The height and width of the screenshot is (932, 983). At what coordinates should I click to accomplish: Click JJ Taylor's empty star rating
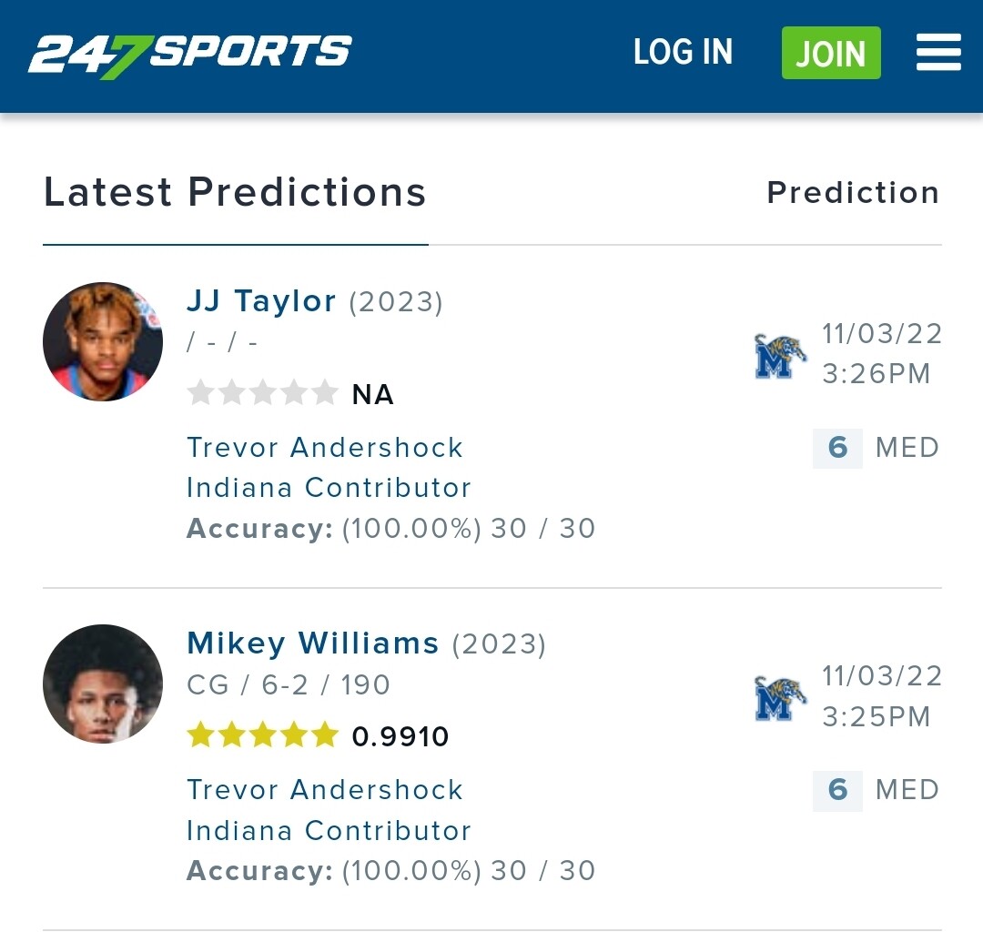click(x=262, y=393)
